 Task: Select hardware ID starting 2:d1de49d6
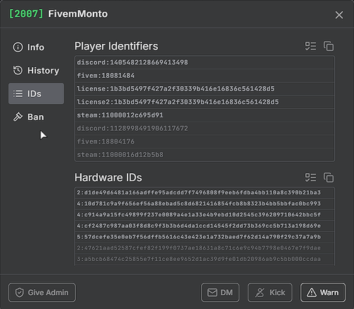(x=205, y=193)
